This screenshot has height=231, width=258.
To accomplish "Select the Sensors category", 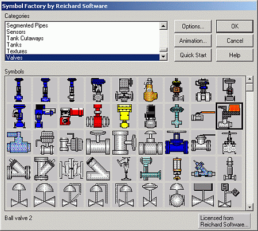I will point(16,32).
